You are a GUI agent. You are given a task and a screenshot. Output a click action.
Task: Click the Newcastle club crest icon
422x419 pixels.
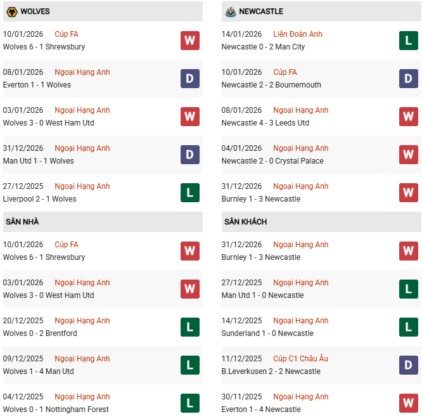point(229,11)
